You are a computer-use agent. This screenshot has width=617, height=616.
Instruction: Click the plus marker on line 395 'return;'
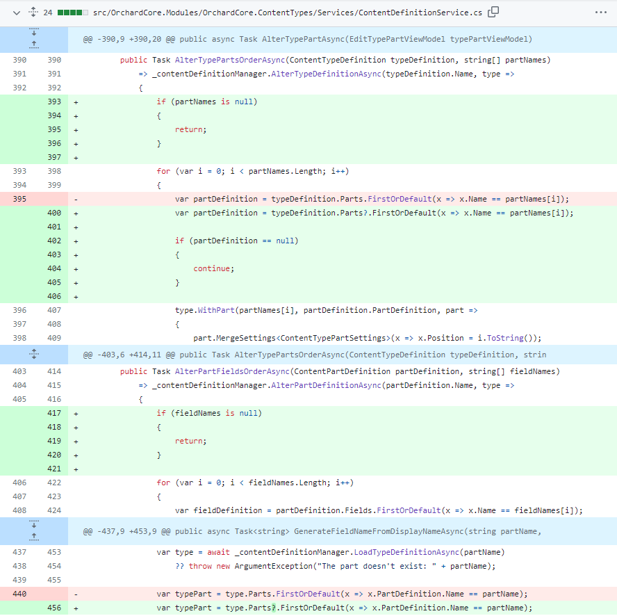click(76, 130)
